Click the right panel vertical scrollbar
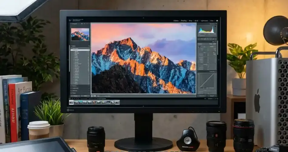Screen dimensions: 288x152 (x=218, y=48)
